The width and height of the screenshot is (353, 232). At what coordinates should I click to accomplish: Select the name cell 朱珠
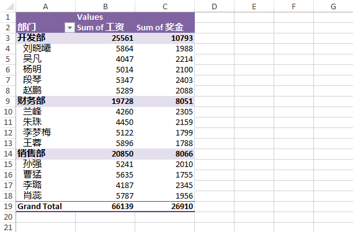32,122
